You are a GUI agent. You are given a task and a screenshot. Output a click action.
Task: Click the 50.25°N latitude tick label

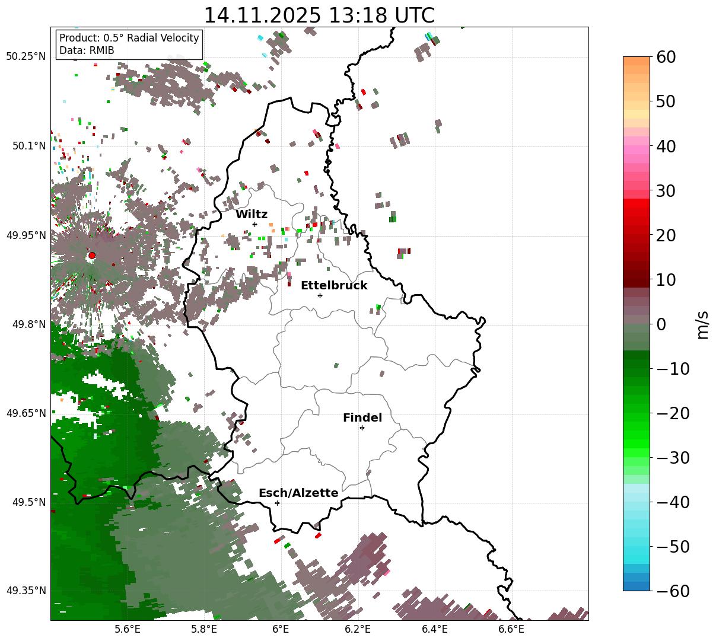pyautogui.click(x=26, y=57)
